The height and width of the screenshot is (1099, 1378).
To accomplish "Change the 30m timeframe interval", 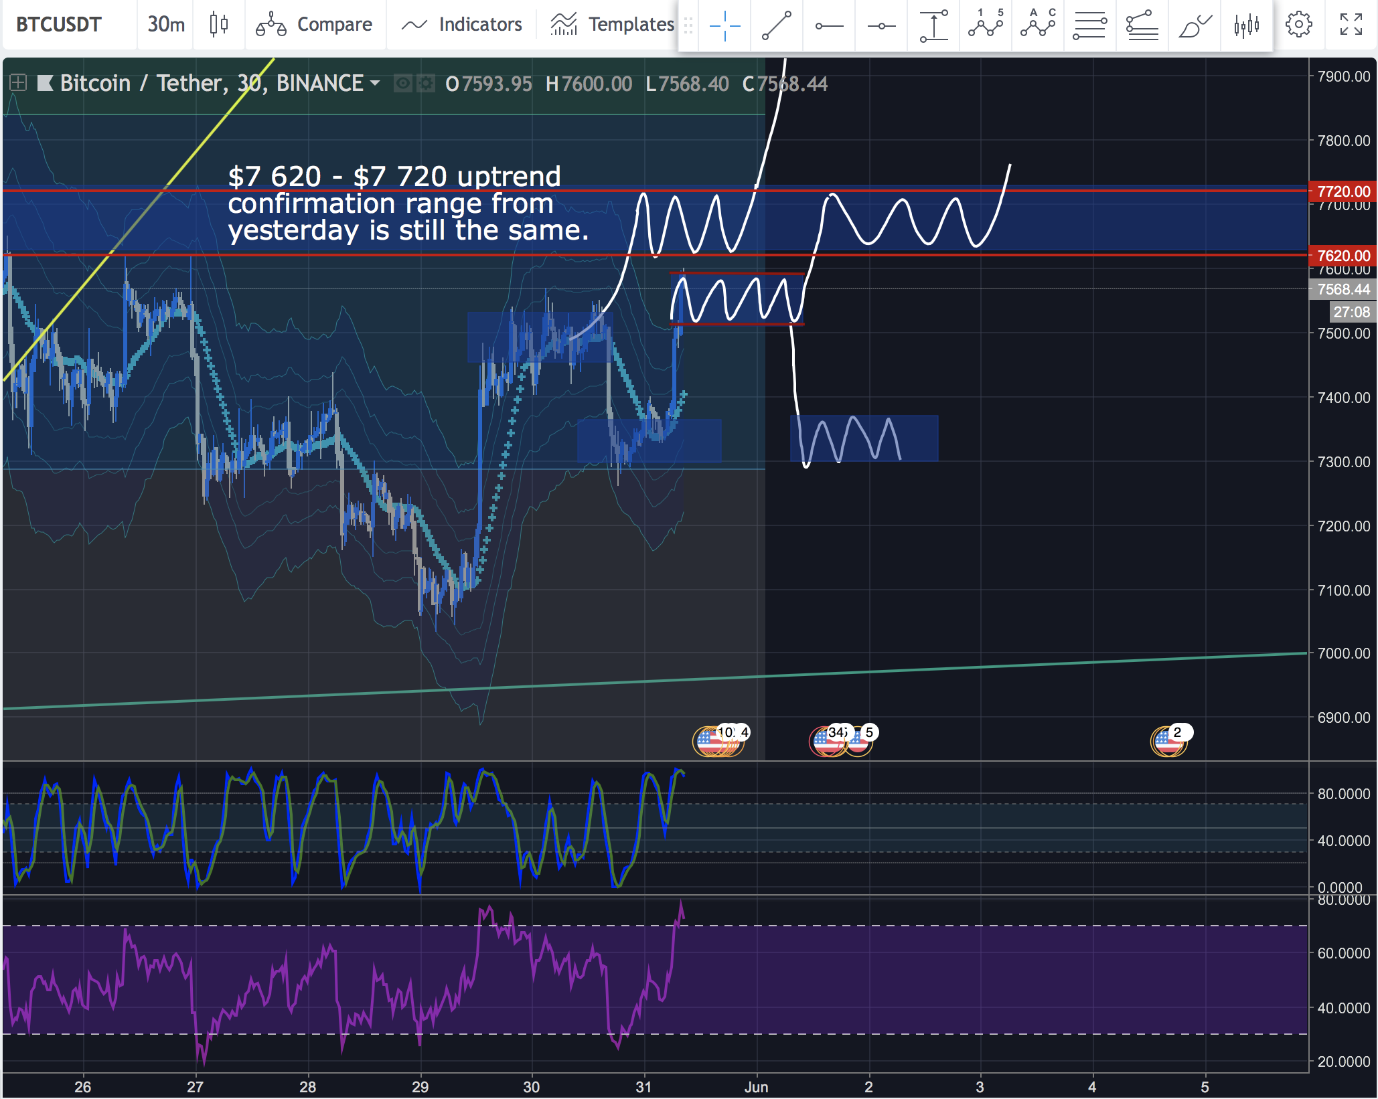I will pos(165,25).
